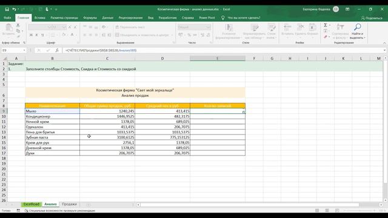Click the Поделиться share button
Viewport: 388px width, 218px height.
coord(372,18)
